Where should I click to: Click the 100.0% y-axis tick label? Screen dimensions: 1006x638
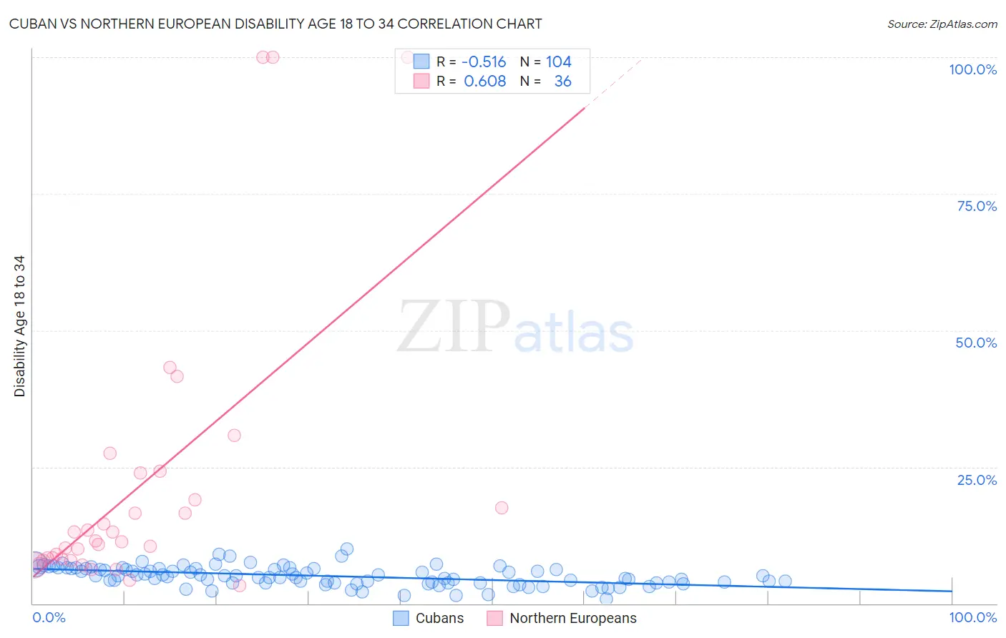972,69
